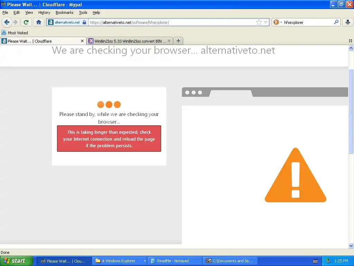Bookmark this page with the star icon
Screen dimensions: 354x266
tap(259, 22)
